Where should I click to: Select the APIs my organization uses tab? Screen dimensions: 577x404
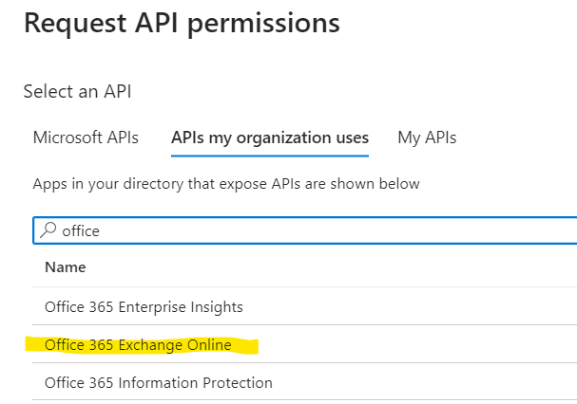point(270,138)
